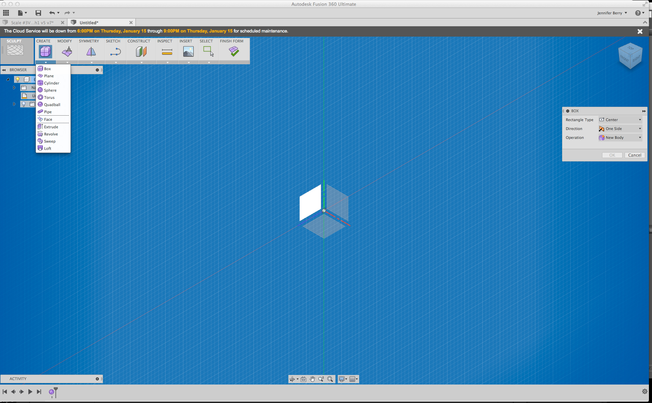The width and height of the screenshot is (652, 403).
Task: Open the Operation New Body dropdown
Action: [620, 138]
